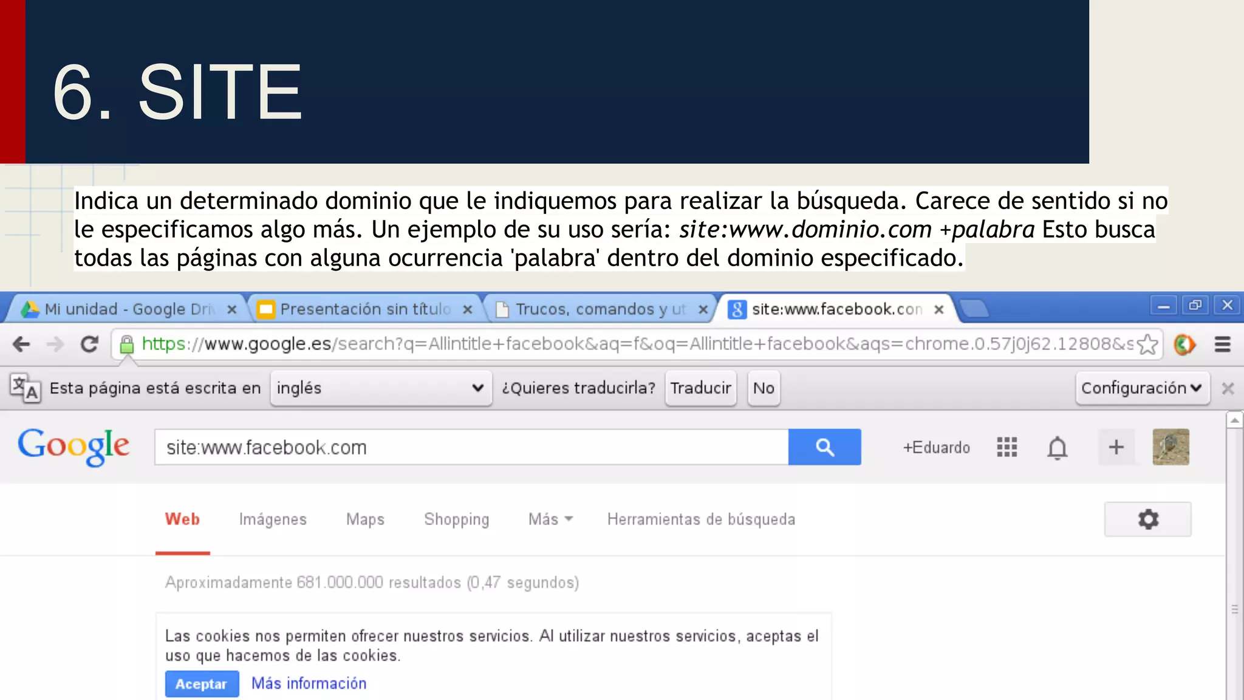
Task: Click the No button in the translate bar
Action: (x=764, y=388)
